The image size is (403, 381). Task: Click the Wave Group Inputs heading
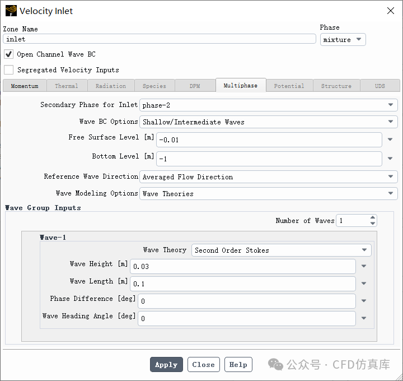pyautogui.click(x=43, y=208)
